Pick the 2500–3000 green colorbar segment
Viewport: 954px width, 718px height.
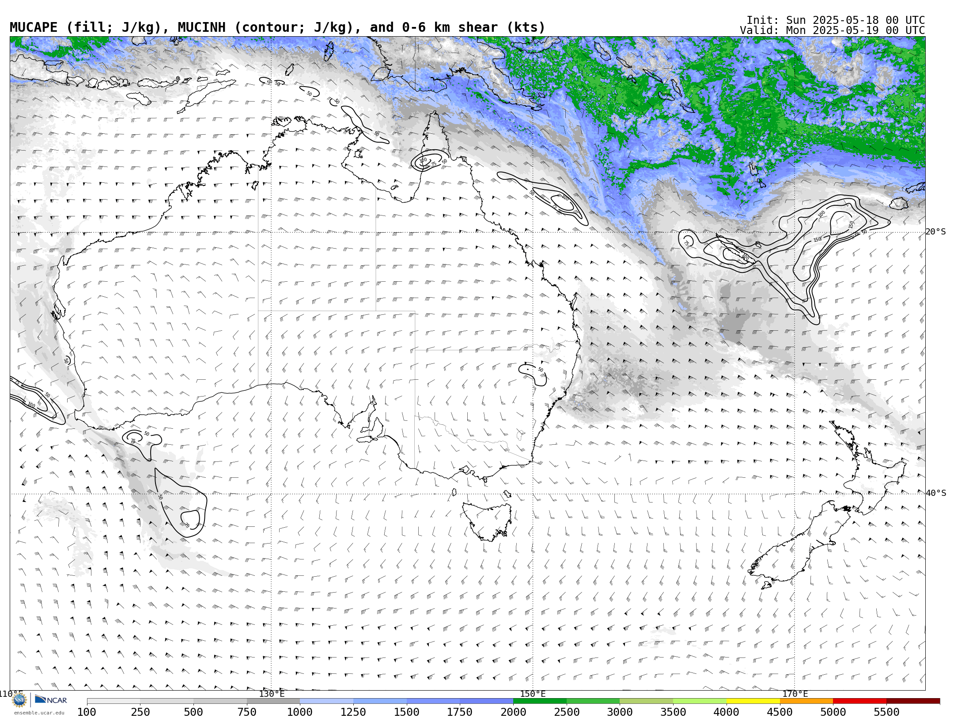[x=593, y=701]
